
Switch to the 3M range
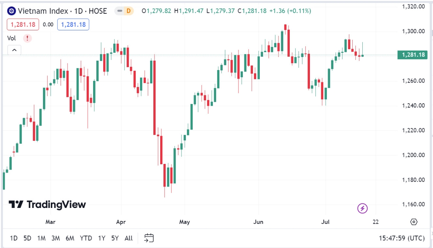coord(56,238)
